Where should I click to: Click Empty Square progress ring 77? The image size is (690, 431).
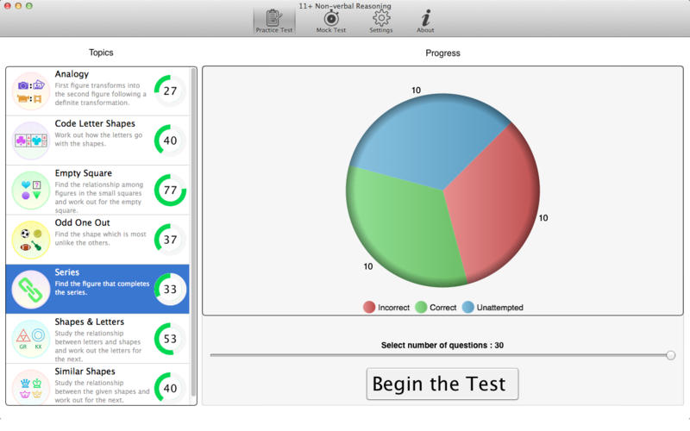[170, 190]
